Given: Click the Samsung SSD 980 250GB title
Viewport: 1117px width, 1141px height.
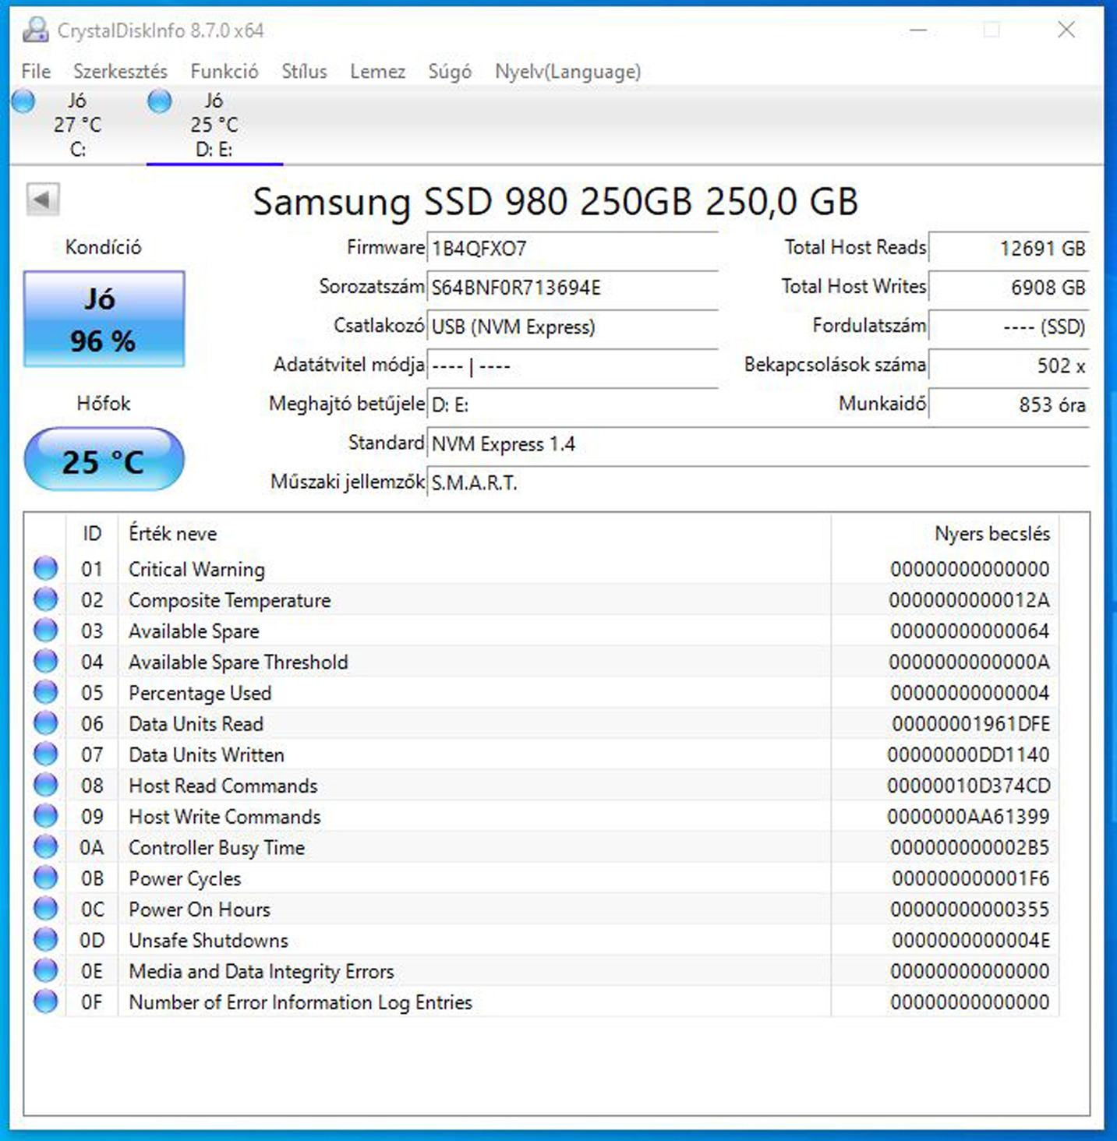Looking at the screenshot, I should 556,202.
